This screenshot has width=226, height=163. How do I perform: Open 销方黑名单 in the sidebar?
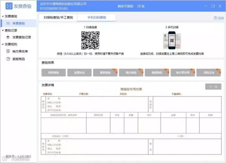click(20, 51)
